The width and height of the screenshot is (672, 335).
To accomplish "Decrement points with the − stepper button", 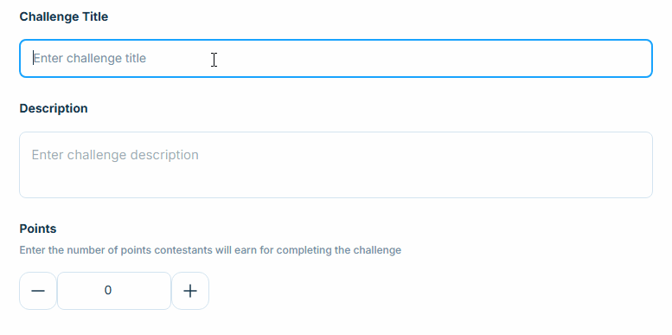I will point(38,291).
